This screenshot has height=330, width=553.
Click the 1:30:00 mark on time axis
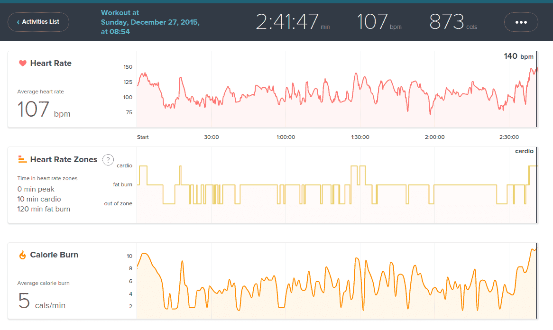tap(360, 137)
